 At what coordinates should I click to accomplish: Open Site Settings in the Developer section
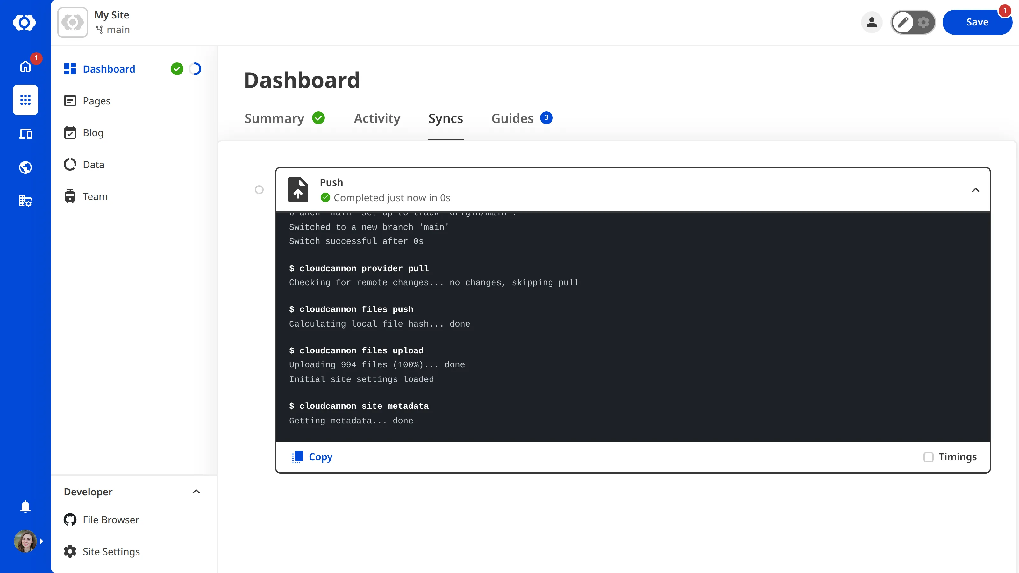111,551
